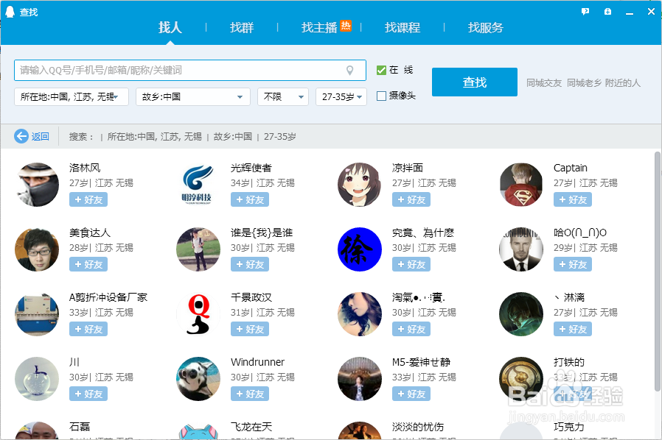Image resolution: width=662 pixels, height=440 pixels.
Task: Open A剪折冲设备厂家's machine avatar
Action: (x=37, y=314)
